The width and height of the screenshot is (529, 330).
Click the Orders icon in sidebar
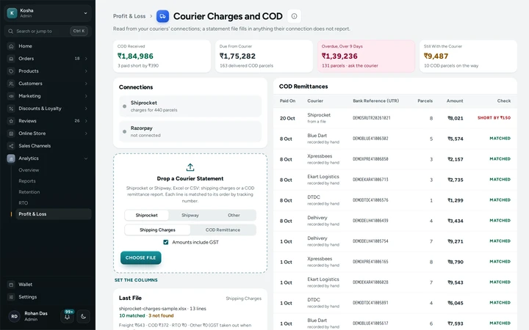(x=11, y=59)
